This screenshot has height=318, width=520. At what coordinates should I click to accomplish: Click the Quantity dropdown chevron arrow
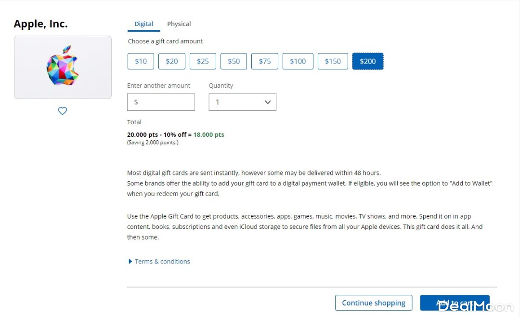pos(268,102)
